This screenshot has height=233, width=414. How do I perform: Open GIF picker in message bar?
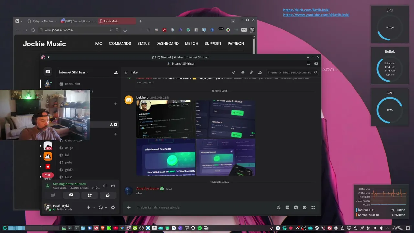(287, 207)
